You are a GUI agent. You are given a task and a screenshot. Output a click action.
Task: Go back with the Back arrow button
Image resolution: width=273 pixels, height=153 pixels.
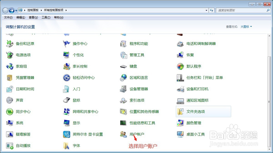(x=5, y=11)
